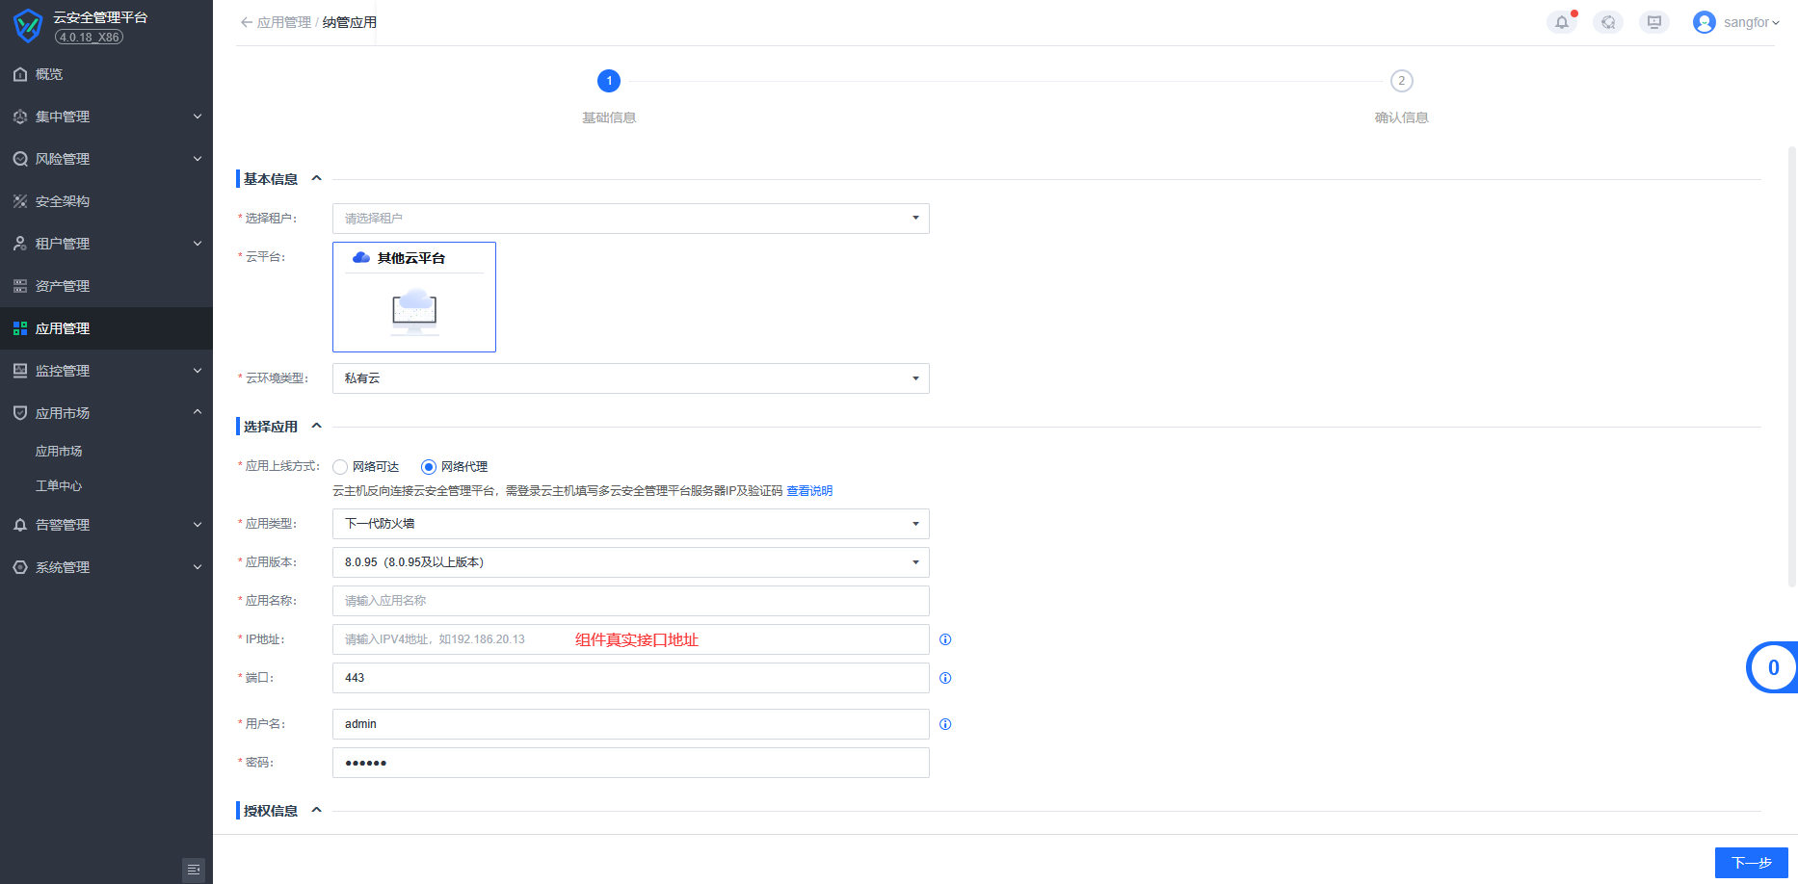Click the info icon beside 用户名 field

[x=945, y=724]
